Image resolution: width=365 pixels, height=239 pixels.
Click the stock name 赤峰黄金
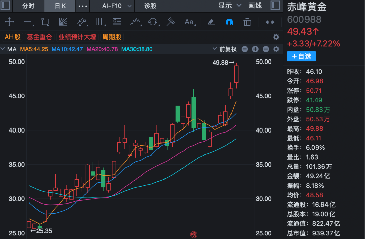click(x=307, y=7)
